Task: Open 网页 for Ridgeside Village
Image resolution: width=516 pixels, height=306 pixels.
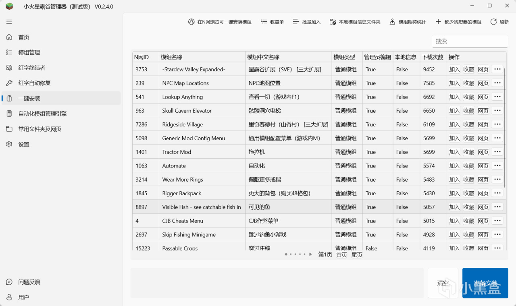Action: coord(483,124)
